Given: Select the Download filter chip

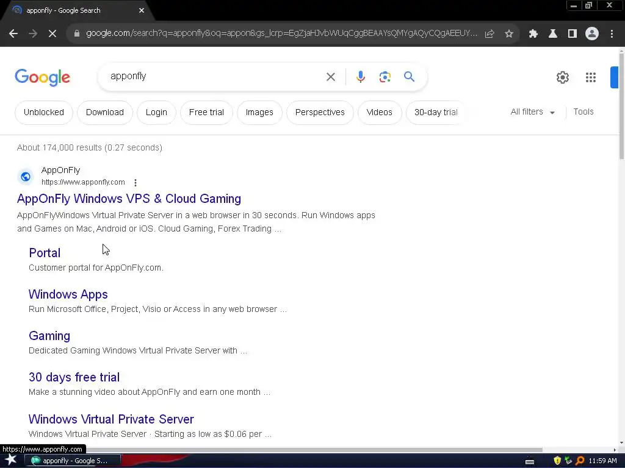Looking at the screenshot, I should pos(105,112).
